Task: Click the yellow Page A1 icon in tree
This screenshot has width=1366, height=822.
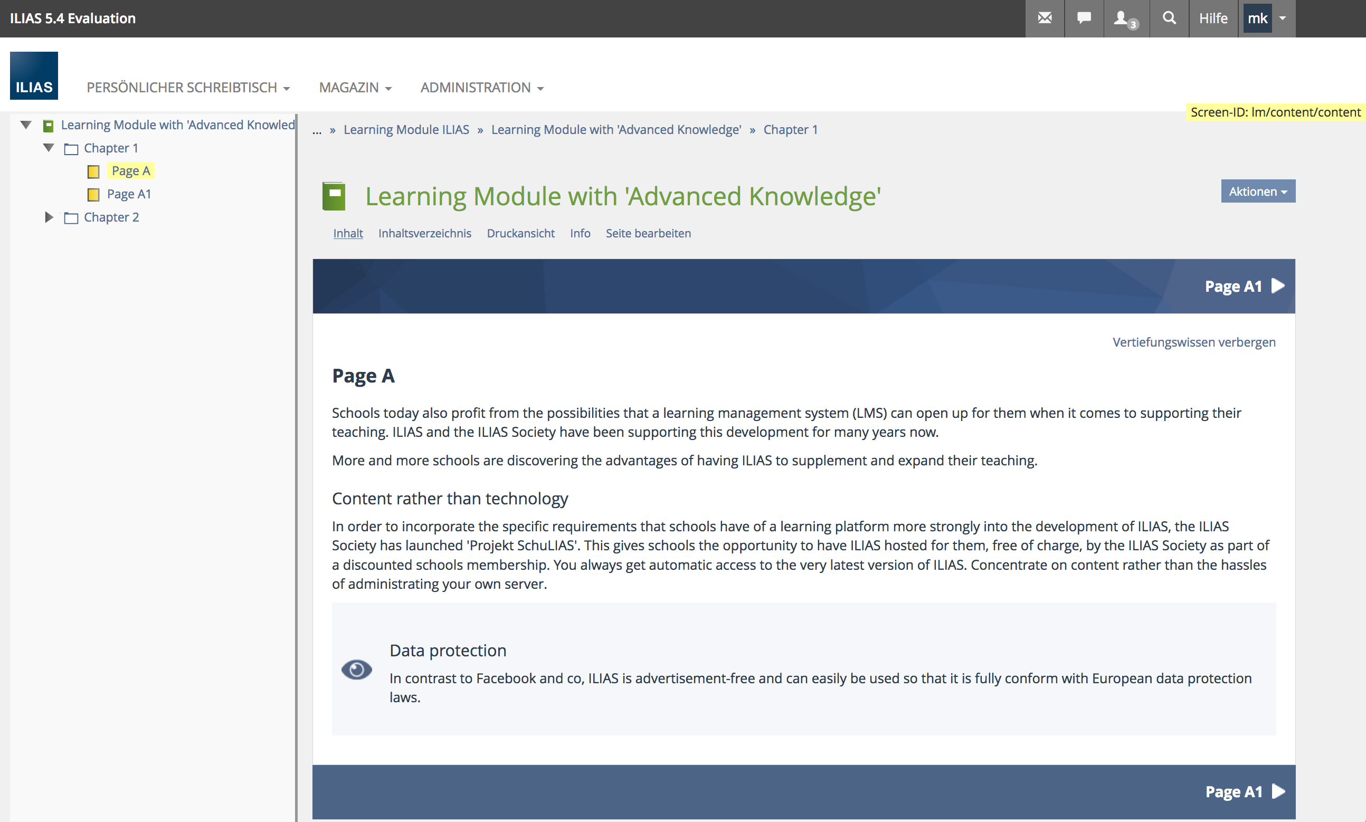Action: (93, 195)
